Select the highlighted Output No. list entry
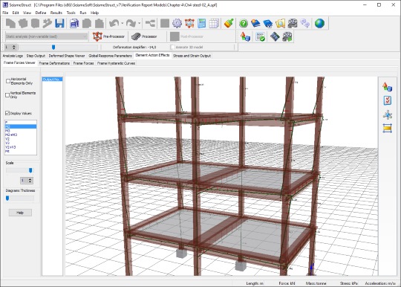This screenshot has width=401, height=287. point(52,80)
